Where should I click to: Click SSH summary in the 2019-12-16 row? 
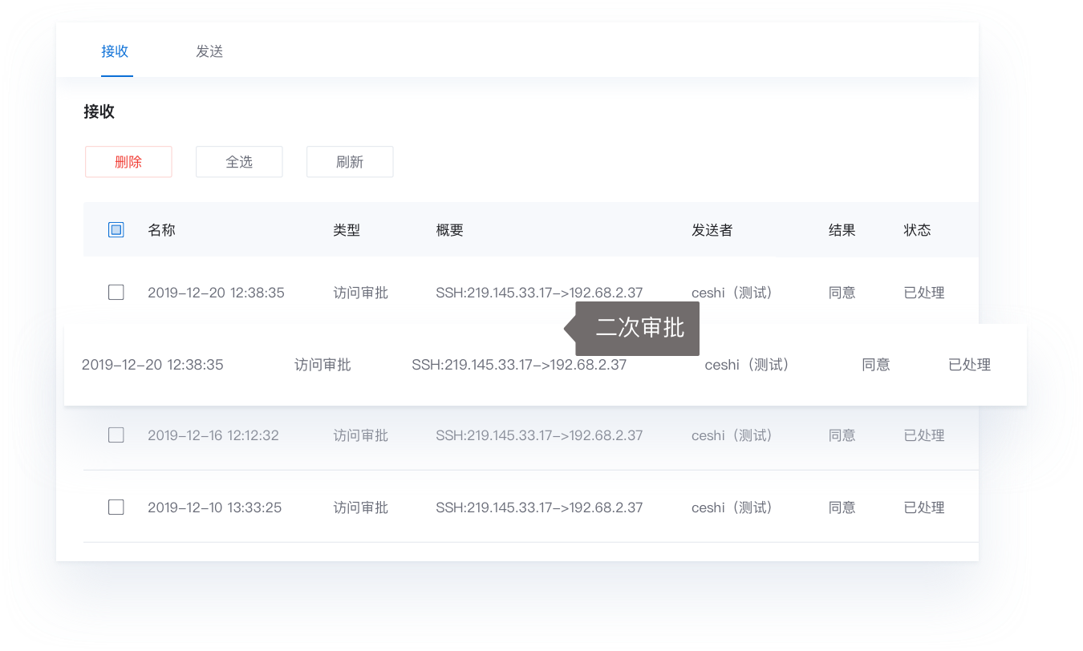(x=540, y=435)
